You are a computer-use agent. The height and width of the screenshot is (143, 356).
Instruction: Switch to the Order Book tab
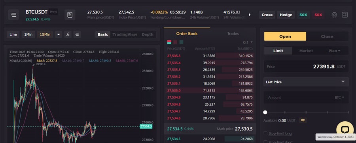pyautogui.click(x=187, y=34)
